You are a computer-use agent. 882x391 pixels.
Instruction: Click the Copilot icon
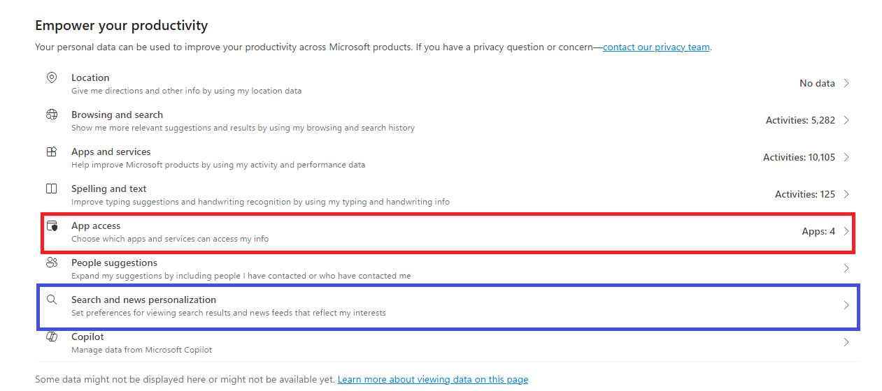pos(52,337)
